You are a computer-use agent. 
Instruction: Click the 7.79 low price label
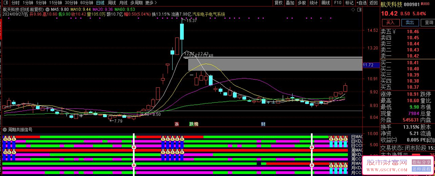(118, 121)
